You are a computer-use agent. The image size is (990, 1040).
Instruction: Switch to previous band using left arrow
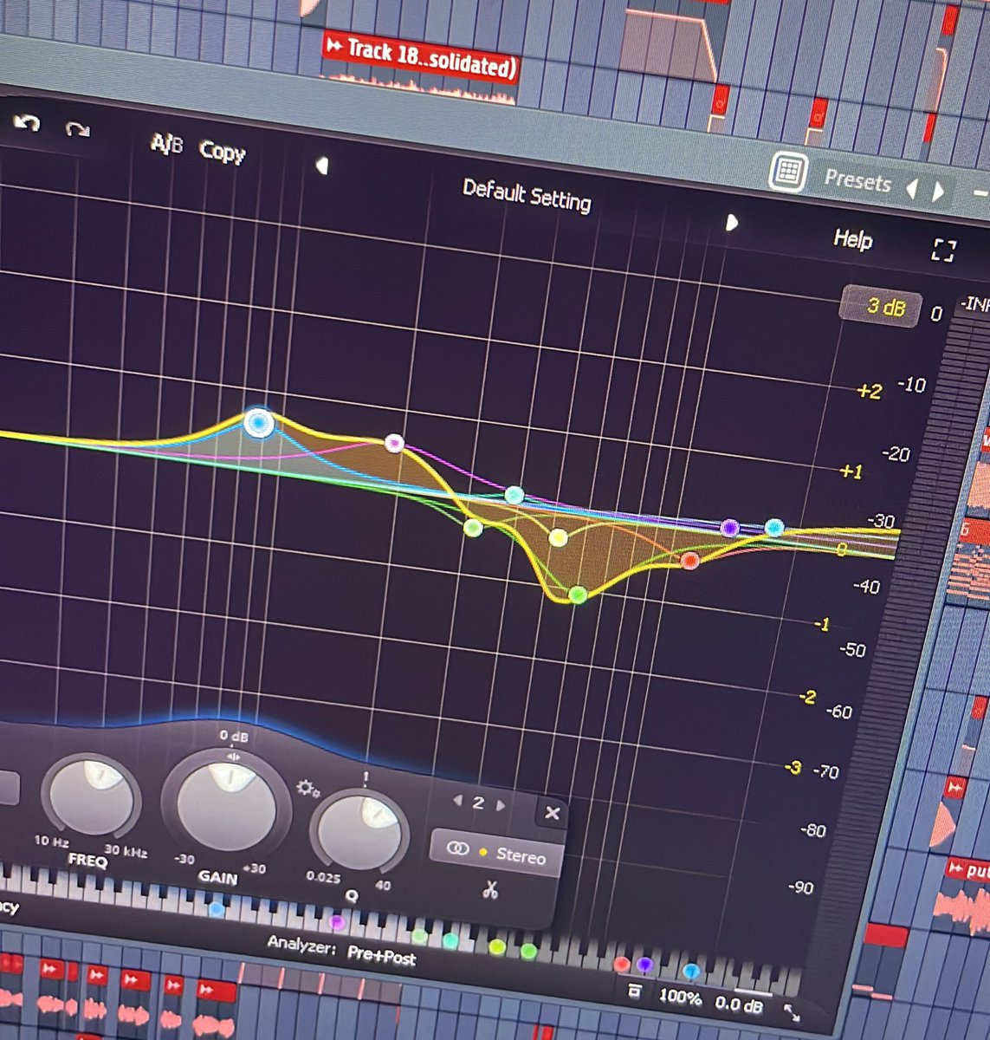(x=457, y=801)
